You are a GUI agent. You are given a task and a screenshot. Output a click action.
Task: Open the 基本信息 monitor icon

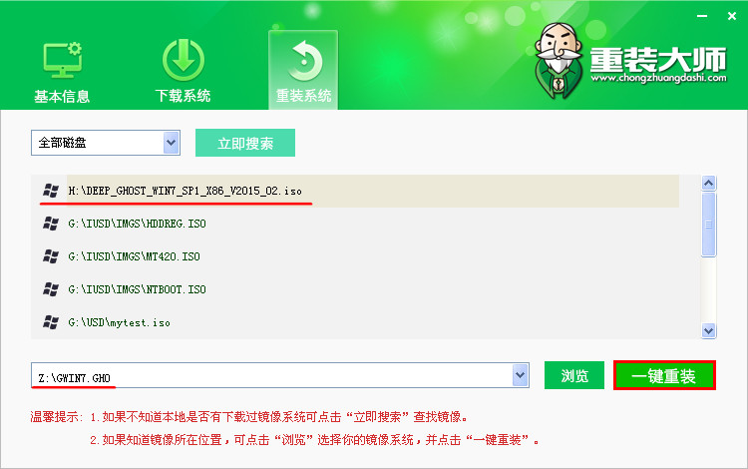coord(63,60)
